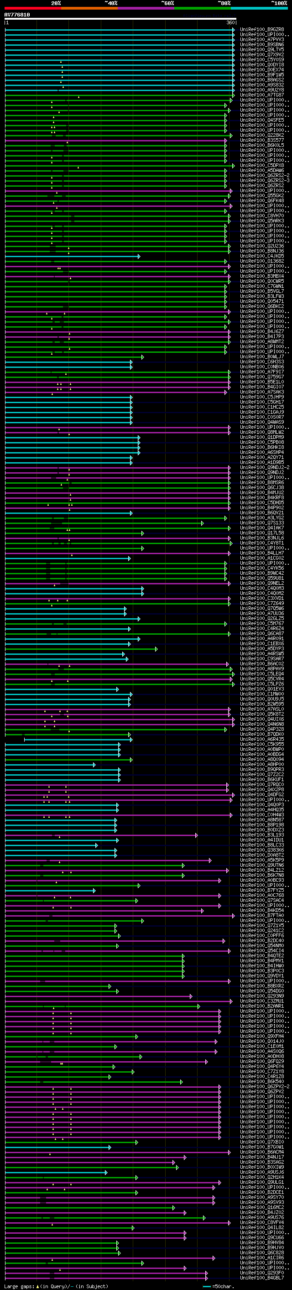The width and height of the screenshot is (292, 1290).
Task: Click the UniRef100_A9S832 label
Action: tap(262, 85)
